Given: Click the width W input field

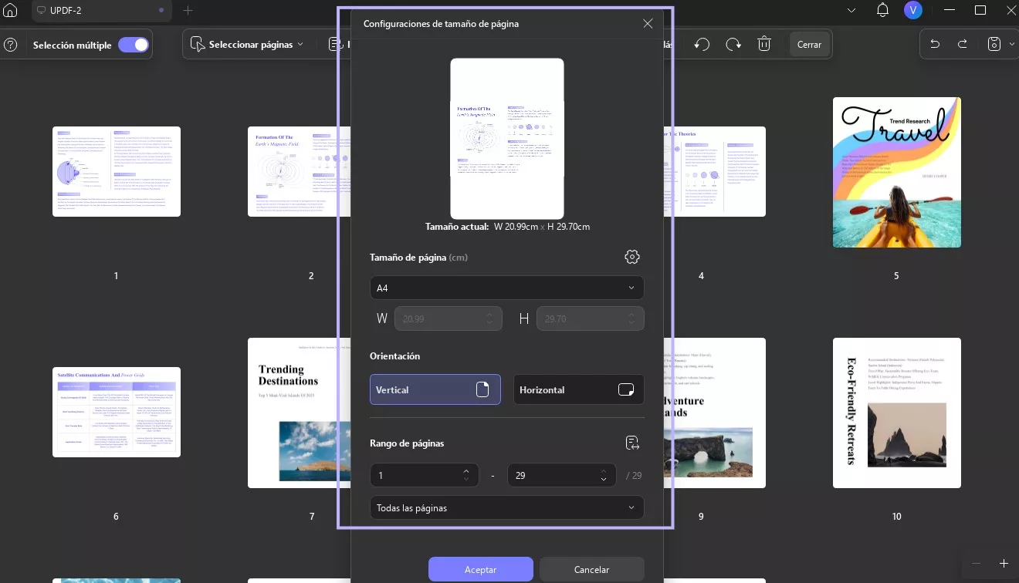Looking at the screenshot, I should 449,318.
